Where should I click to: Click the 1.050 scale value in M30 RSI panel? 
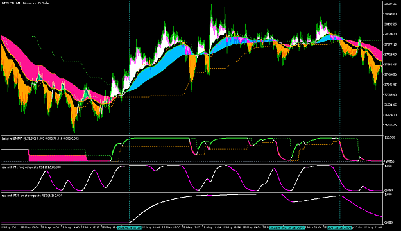pyautogui.click(x=388, y=194)
